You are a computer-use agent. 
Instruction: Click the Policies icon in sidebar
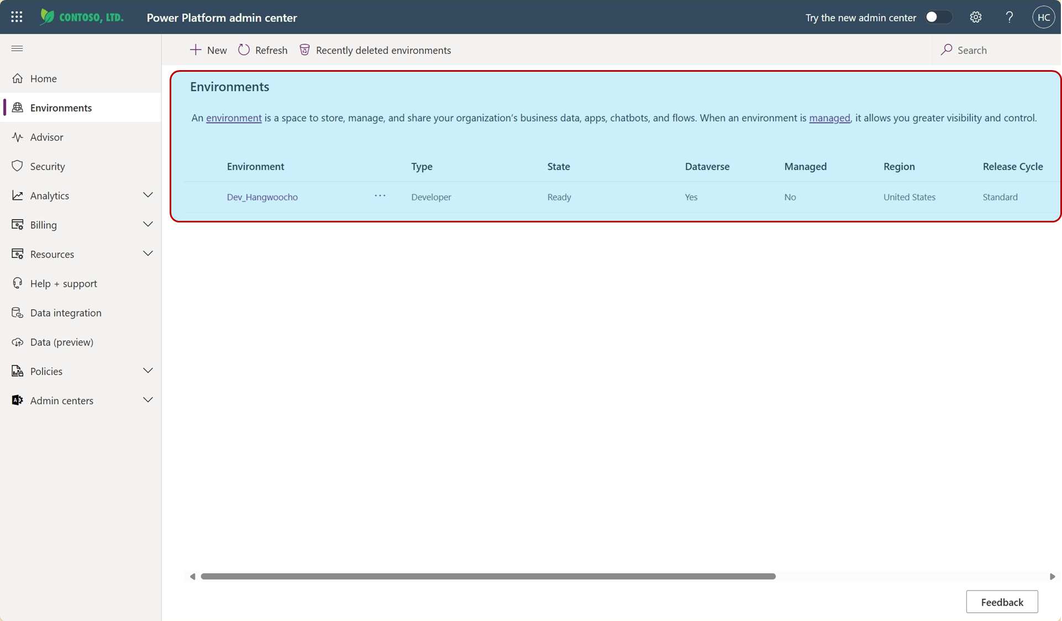18,371
